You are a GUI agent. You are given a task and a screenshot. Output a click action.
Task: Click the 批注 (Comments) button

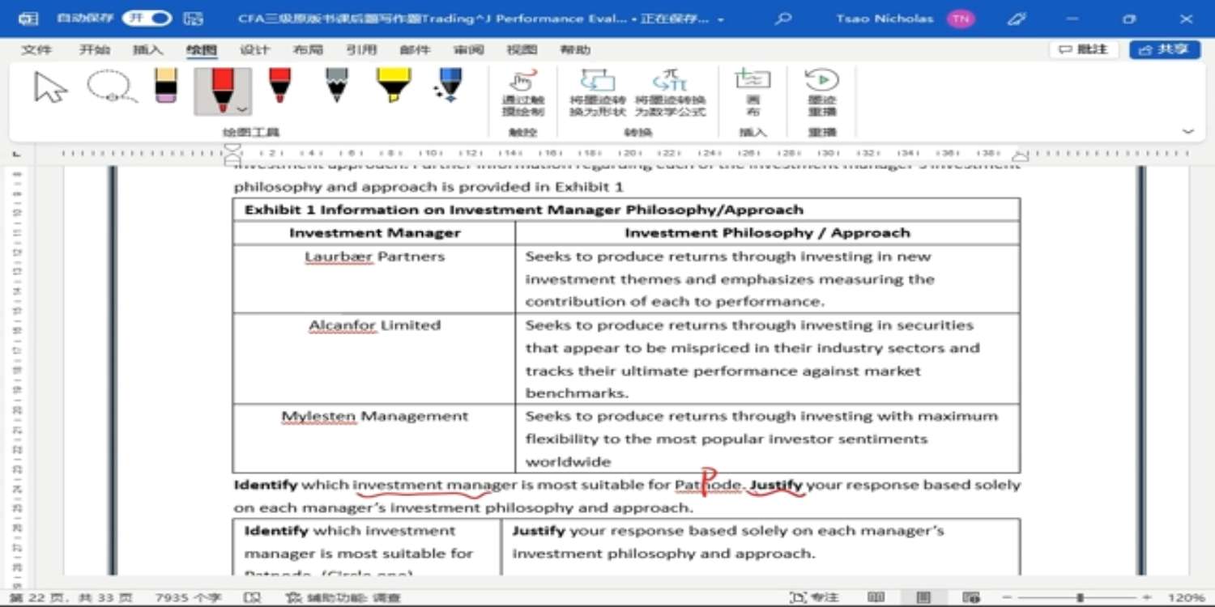(1084, 49)
